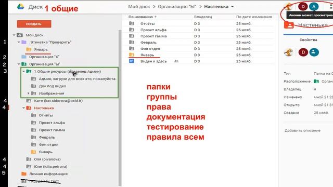333x187 pixels.
Task: Click Добавить описание field
Action: point(302,130)
